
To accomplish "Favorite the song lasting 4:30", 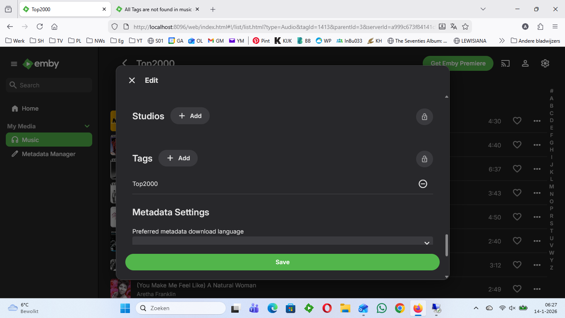I will (517, 121).
